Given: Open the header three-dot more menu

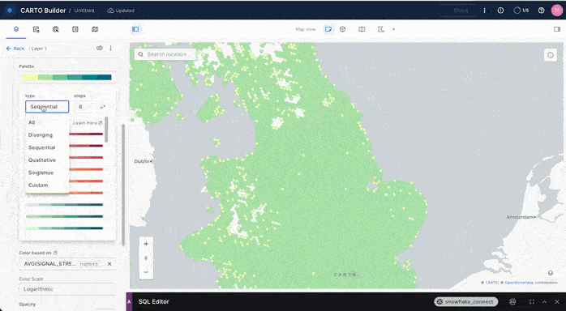Looking at the screenshot, I should click(485, 11).
